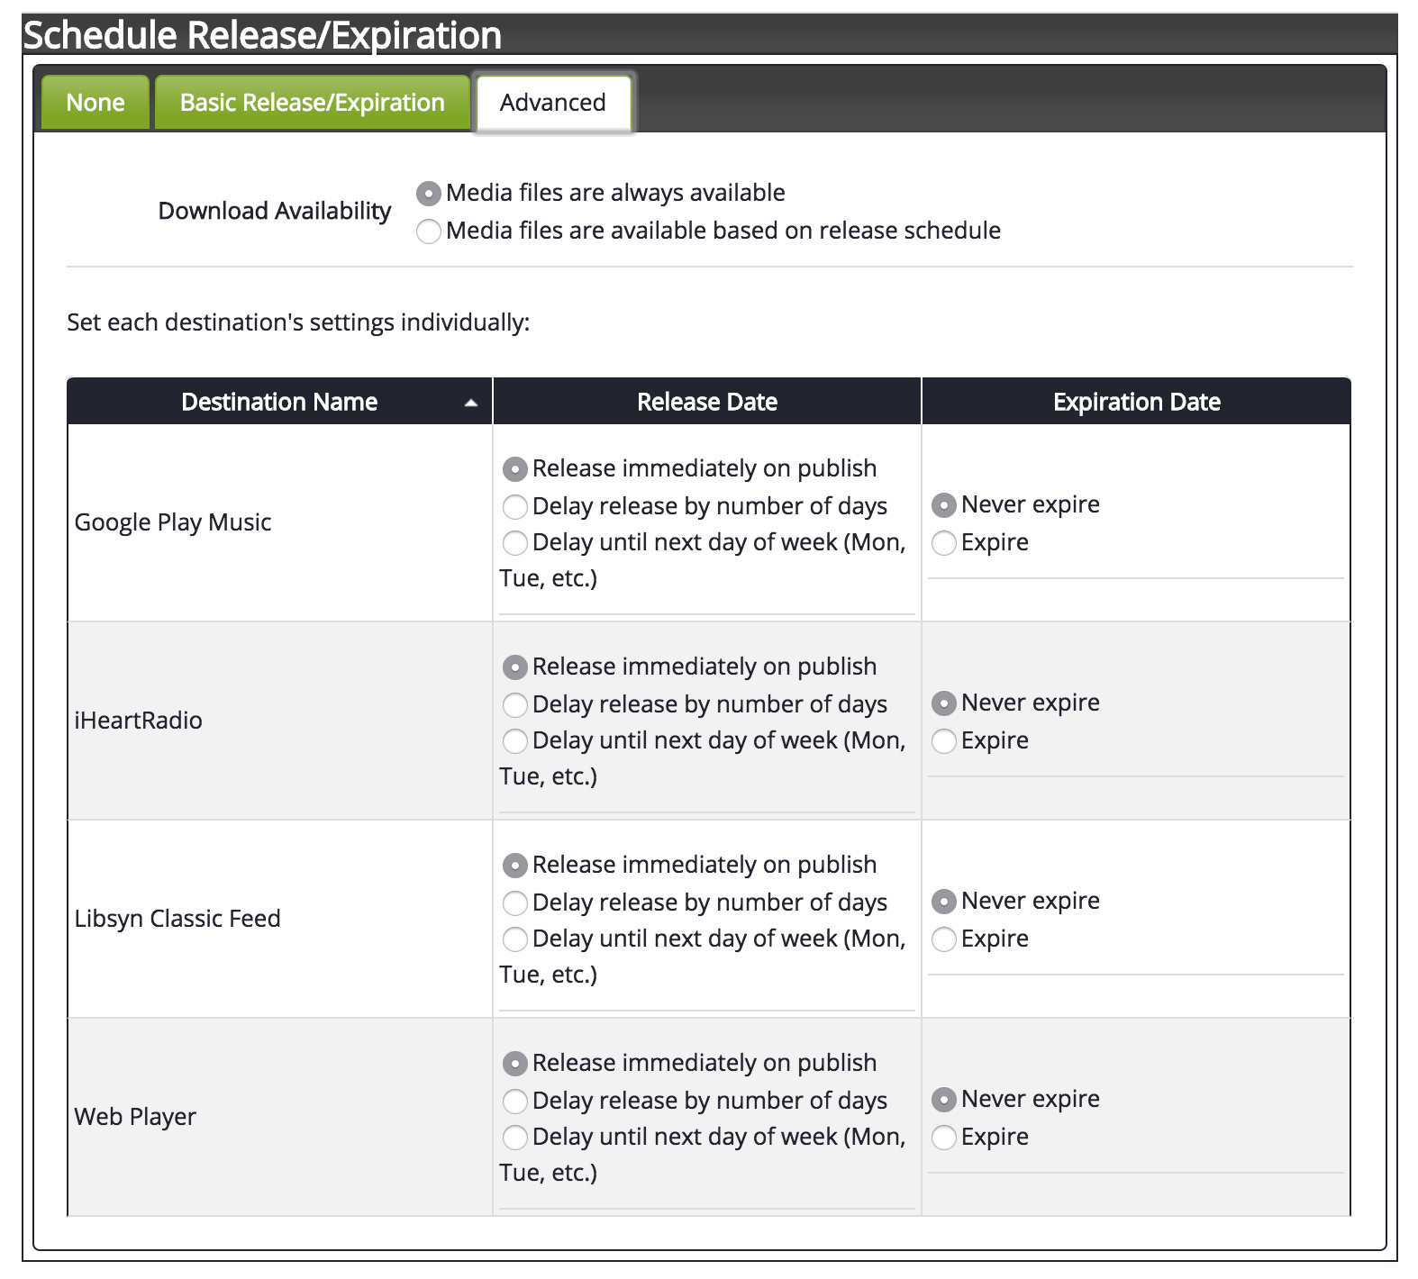Choose Delay until next day of week for iHeartRadio
1418x1279 pixels.
pyautogui.click(x=515, y=741)
